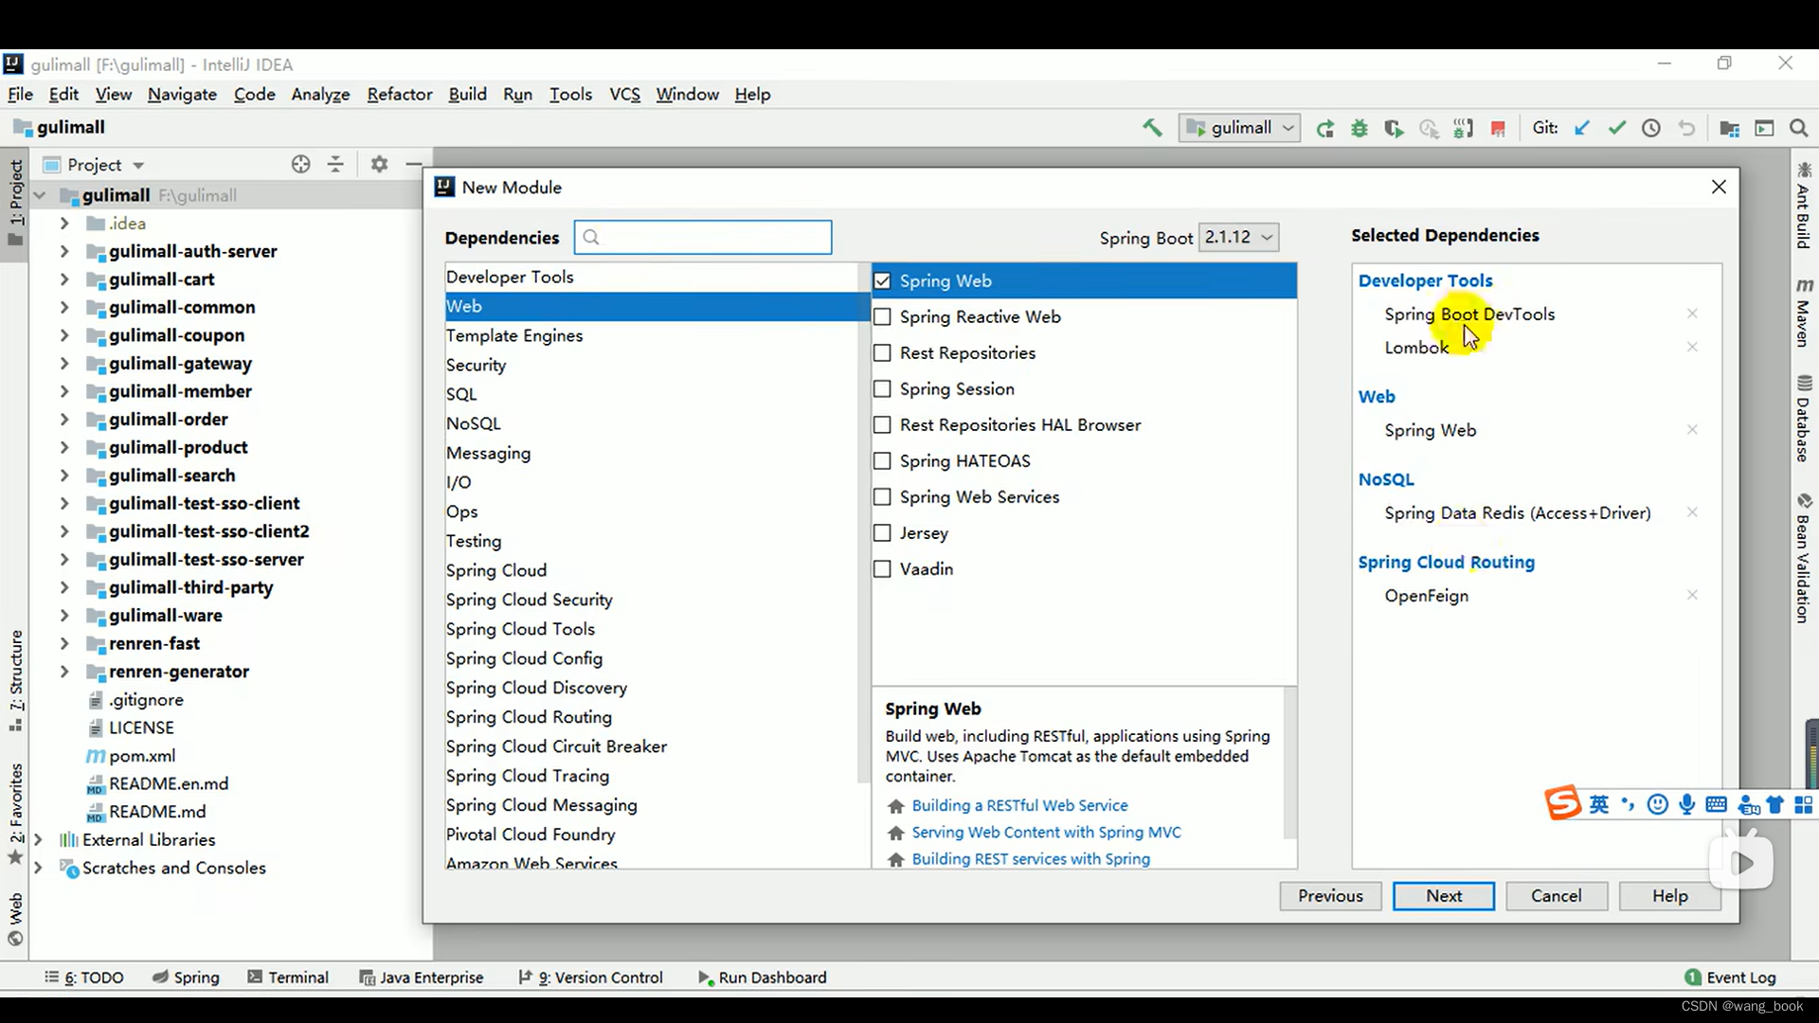Click the Build project hammer icon

(x=1152, y=128)
